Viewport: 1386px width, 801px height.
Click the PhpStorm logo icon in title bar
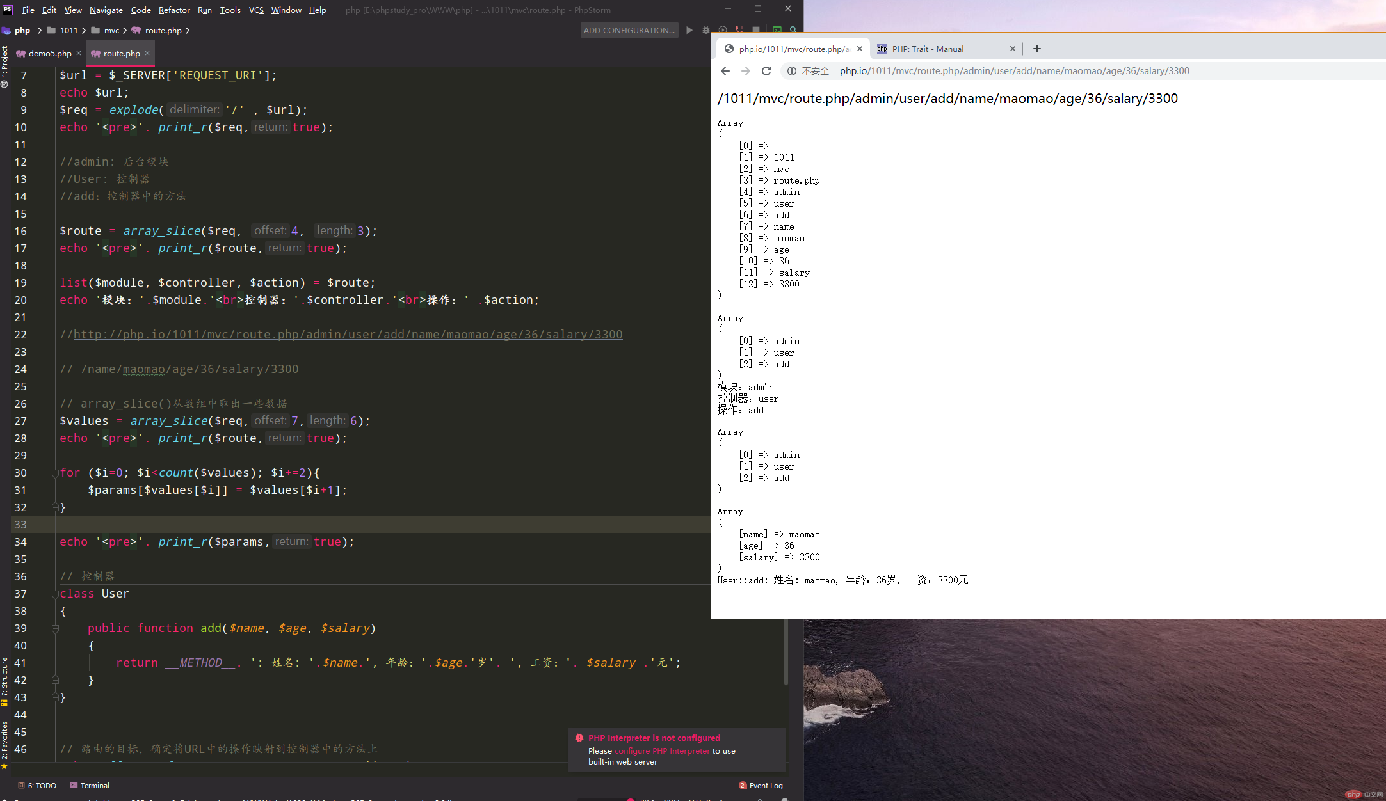click(x=8, y=10)
